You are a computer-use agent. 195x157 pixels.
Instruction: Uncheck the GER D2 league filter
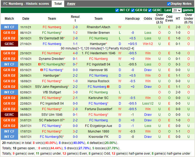(x=133, y=10)
